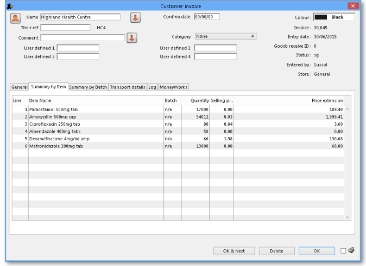Open the MoneyWorks tab
Viewport: 366px width, 266px height.
pyautogui.click(x=173, y=87)
